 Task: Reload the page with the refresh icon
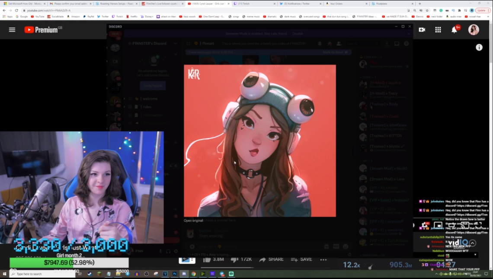click(x=16, y=10)
